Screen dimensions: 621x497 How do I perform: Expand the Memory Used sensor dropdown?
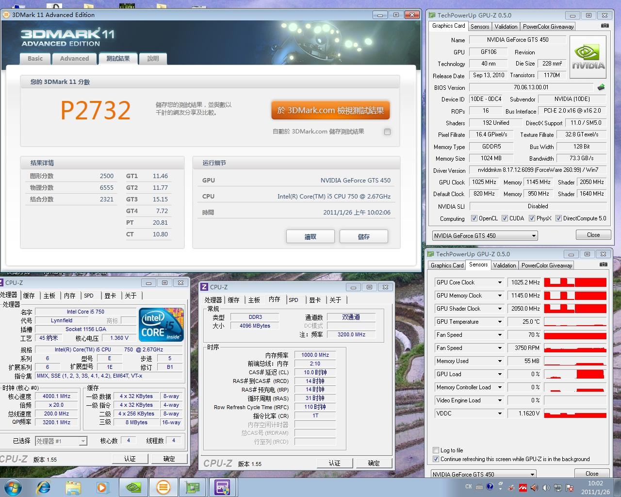(500, 361)
